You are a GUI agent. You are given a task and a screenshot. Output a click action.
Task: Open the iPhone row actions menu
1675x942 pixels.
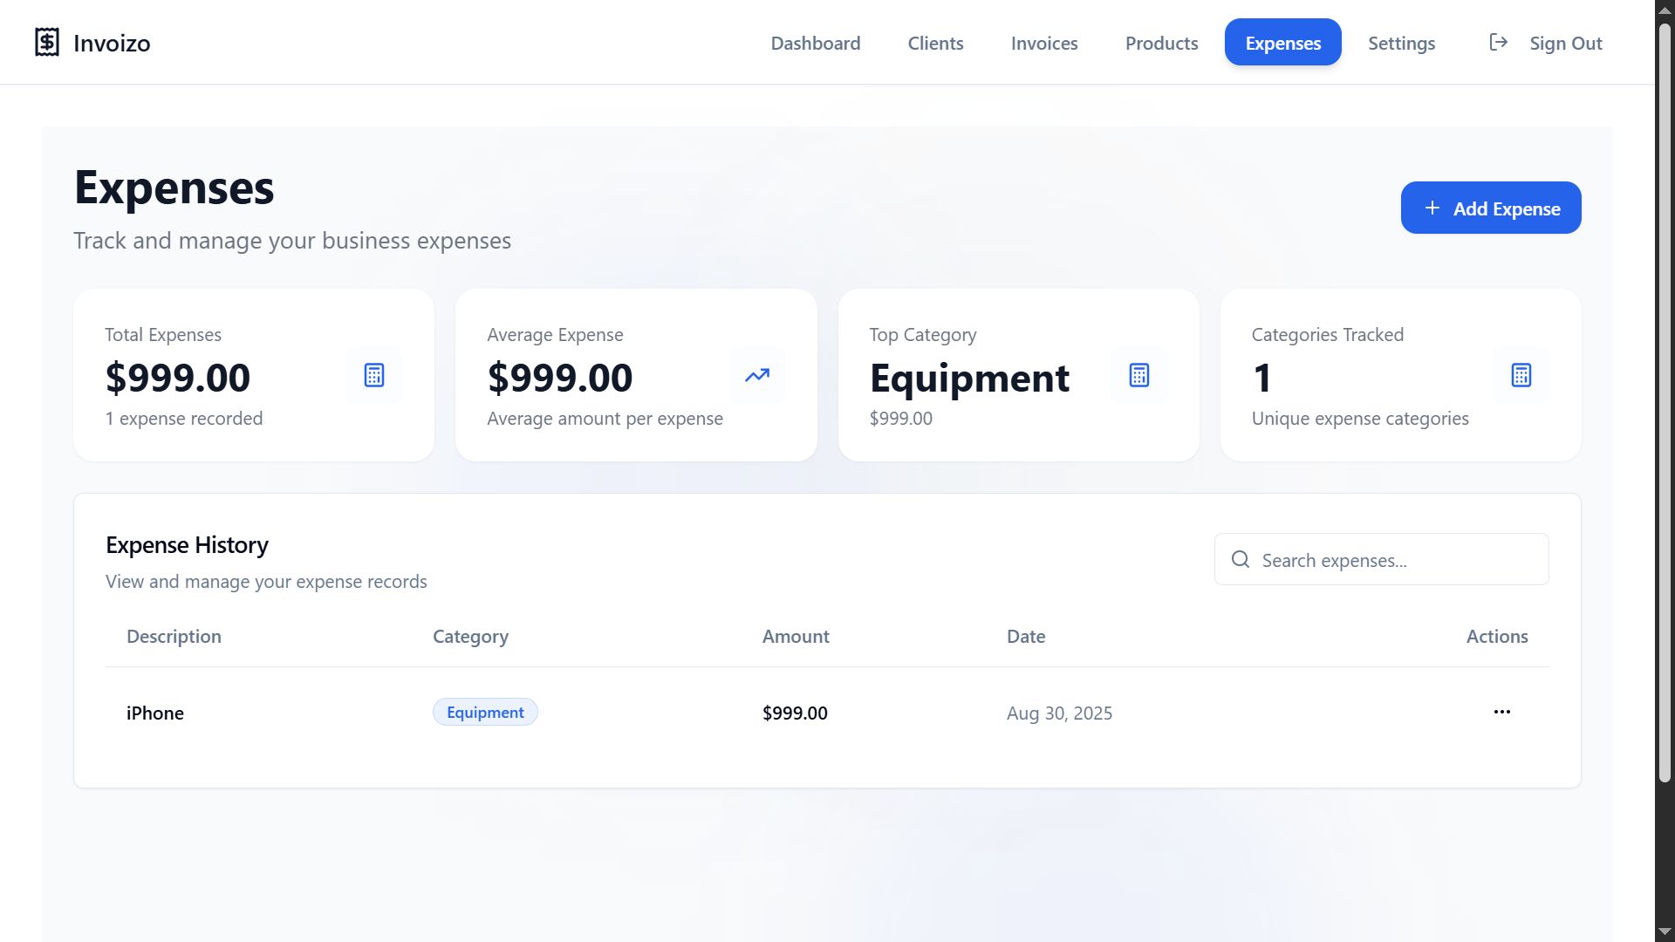click(1501, 712)
